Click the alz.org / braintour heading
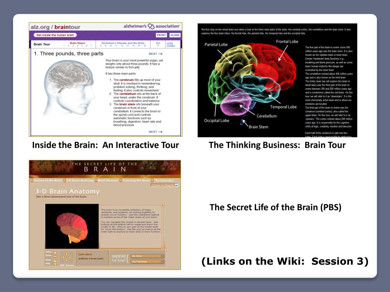The height and width of the screenshot is (292, 390). click(x=56, y=27)
